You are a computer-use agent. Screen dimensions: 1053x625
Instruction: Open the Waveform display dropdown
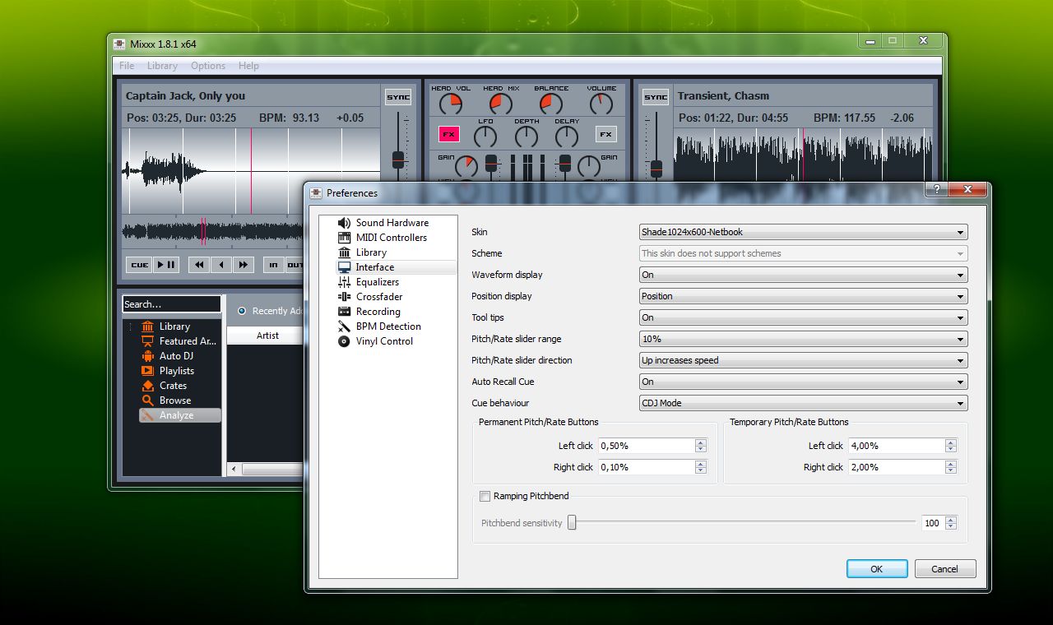[x=803, y=275]
